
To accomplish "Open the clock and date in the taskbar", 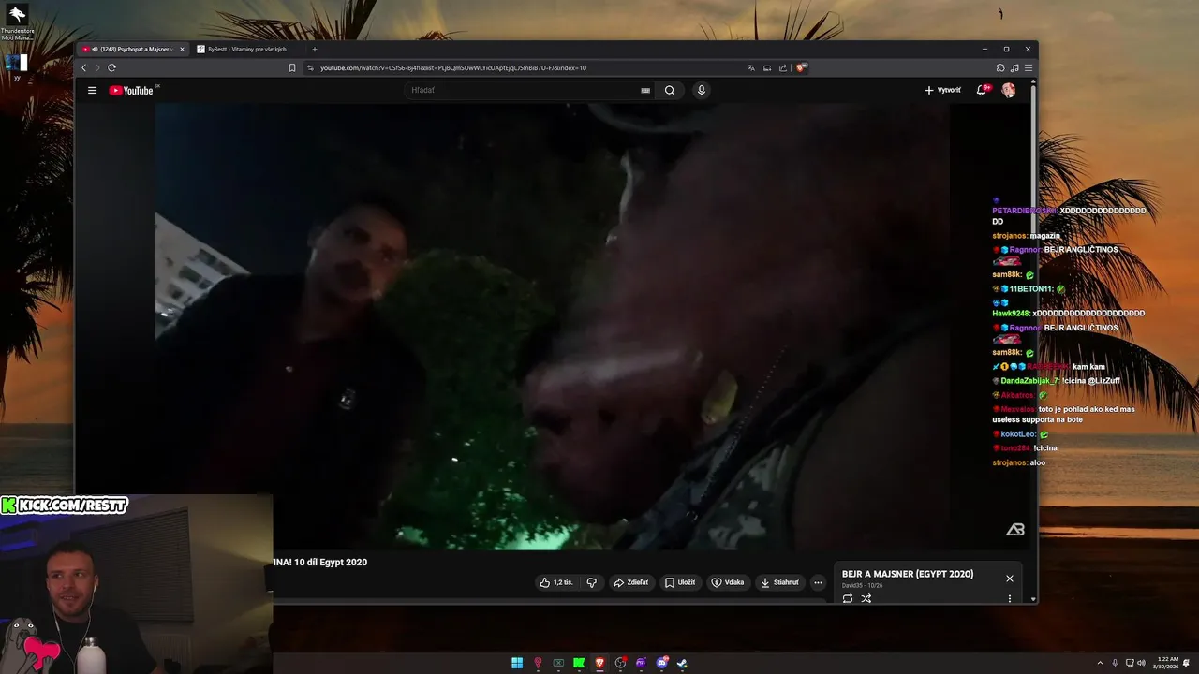I will pyautogui.click(x=1167, y=663).
